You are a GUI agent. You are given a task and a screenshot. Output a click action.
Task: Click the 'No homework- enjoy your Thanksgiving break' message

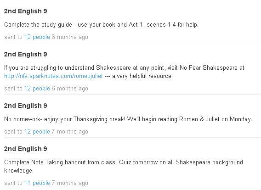tap(128, 119)
